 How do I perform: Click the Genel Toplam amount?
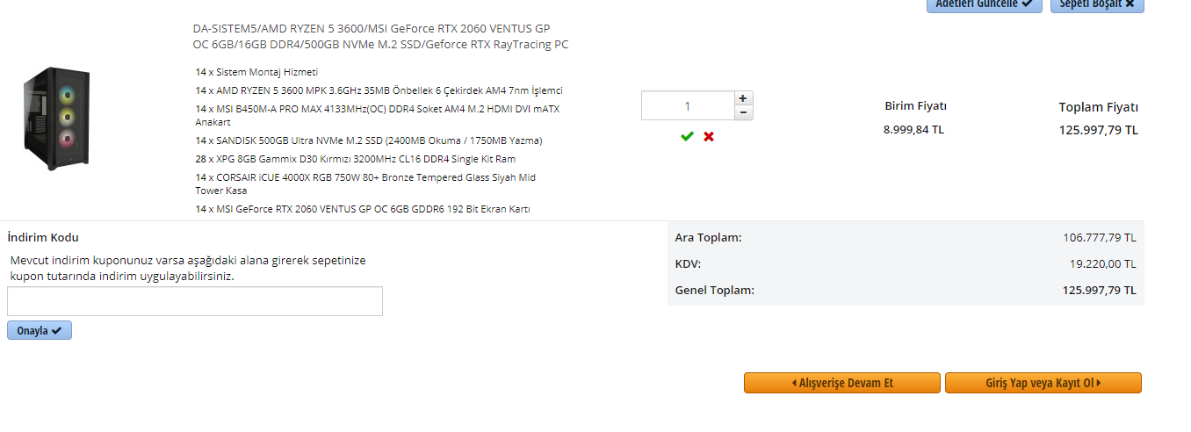click(1099, 290)
